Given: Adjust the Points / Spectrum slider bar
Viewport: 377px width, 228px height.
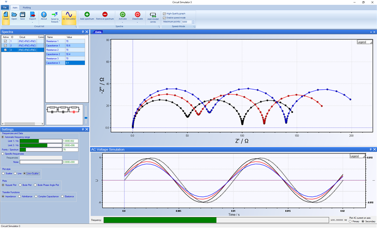Looking at the screenshot, I should (x=41, y=150).
